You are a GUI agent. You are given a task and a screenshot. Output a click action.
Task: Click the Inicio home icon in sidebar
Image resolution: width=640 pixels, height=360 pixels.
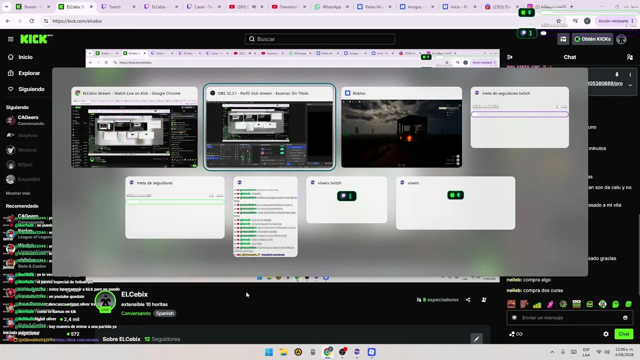click(x=10, y=57)
